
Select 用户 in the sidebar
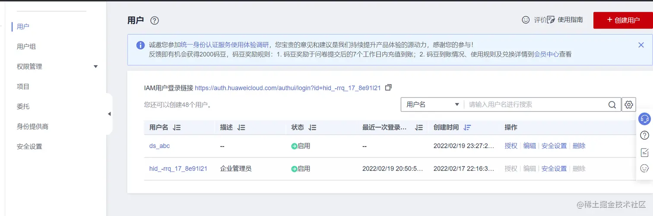point(23,27)
